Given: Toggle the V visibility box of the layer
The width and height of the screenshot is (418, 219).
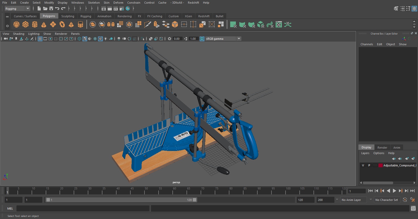Looking at the screenshot, I should pos(363,165).
